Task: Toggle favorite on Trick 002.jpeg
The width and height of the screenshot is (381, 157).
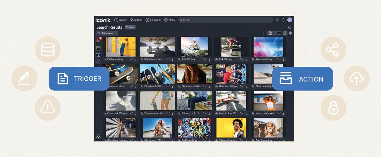Action: (242, 59)
